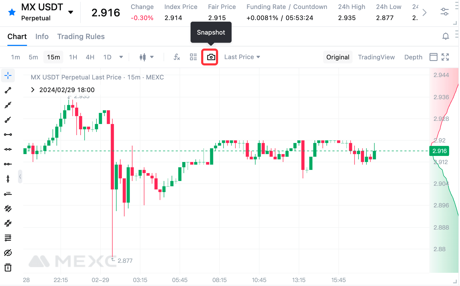The width and height of the screenshot is (460, 286).
Task: Select the trend line drawing tool
Action: pos(8,90)
